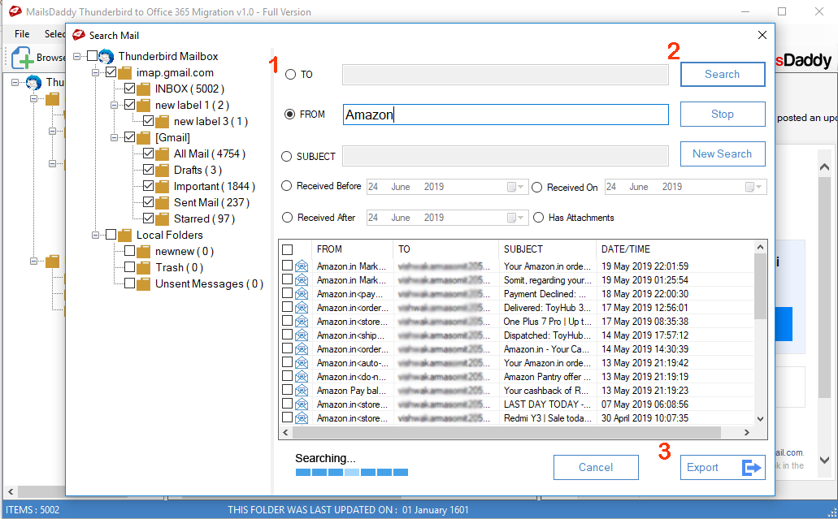Select the Important (1844) folder row
Image resolution: width=838 pixels, height=519 pixels.
(215, 186)
